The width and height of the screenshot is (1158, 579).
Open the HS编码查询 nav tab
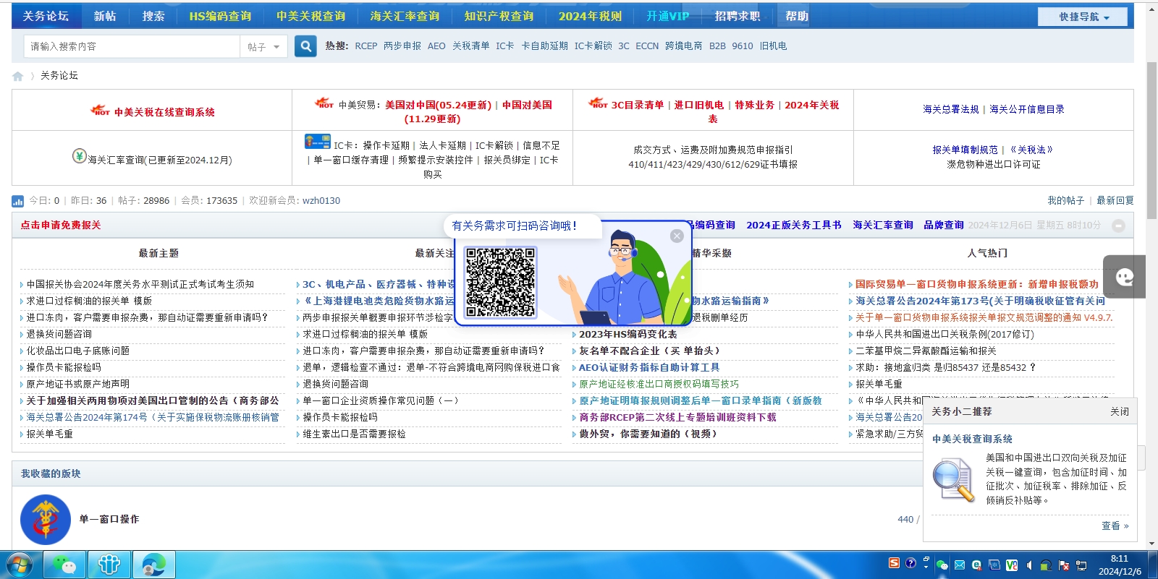(x=220, y=16)
